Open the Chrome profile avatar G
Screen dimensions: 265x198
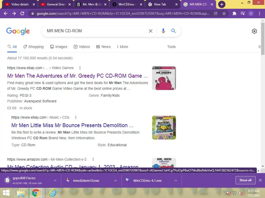pyautogui.click(x=251, y=13)
